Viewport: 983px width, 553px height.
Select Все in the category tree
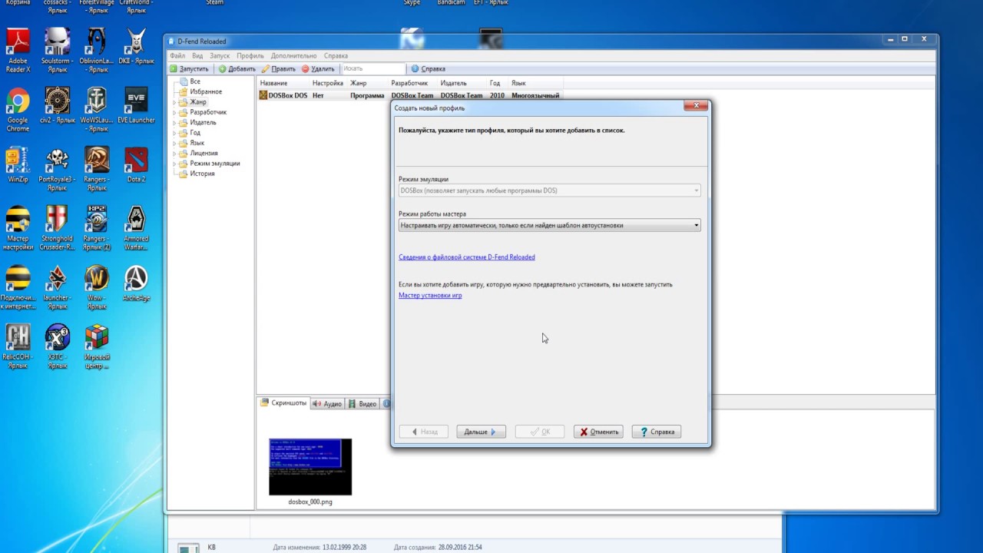[195, 81]
